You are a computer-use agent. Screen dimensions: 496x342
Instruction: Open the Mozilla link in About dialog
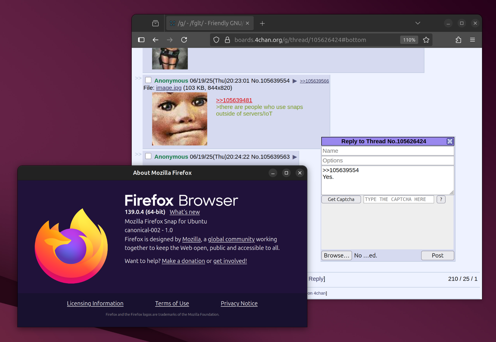click(192, 239)
